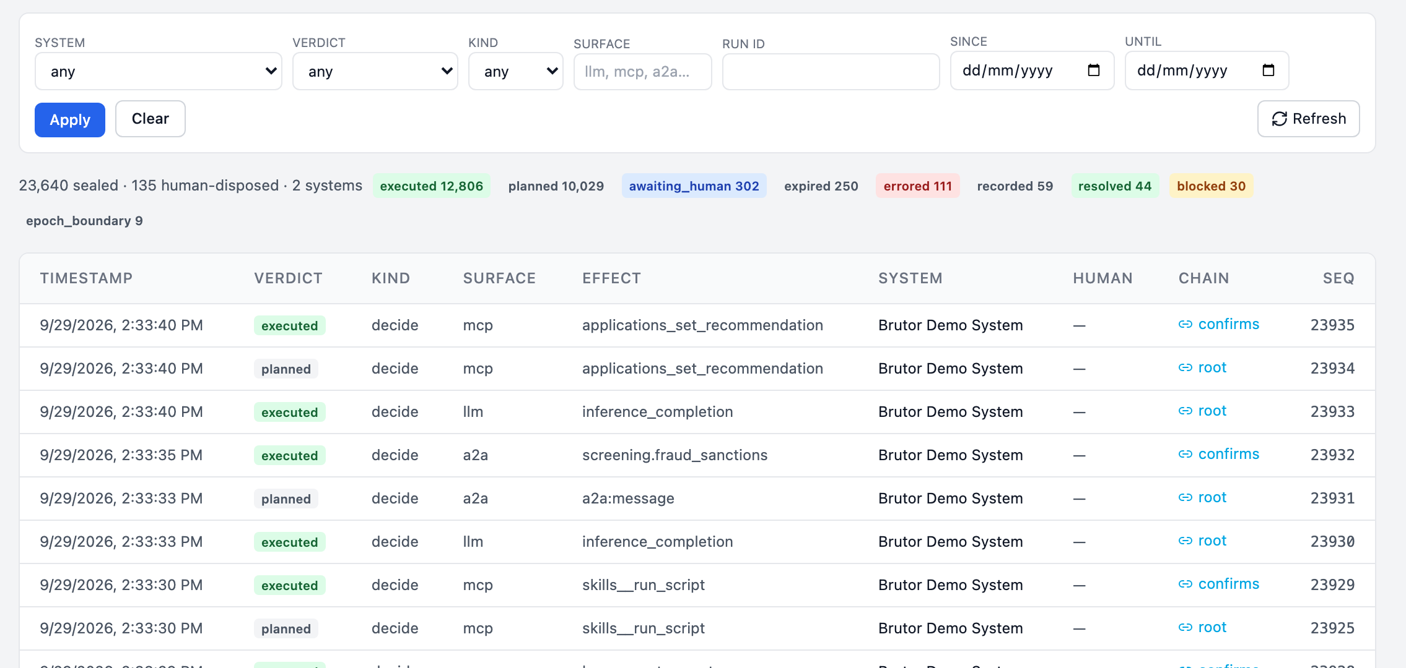The width and height of the screenshot is (1406, 668).
Task: Open the root chain link for seq 23930
Action: (x=1202, y=541)
